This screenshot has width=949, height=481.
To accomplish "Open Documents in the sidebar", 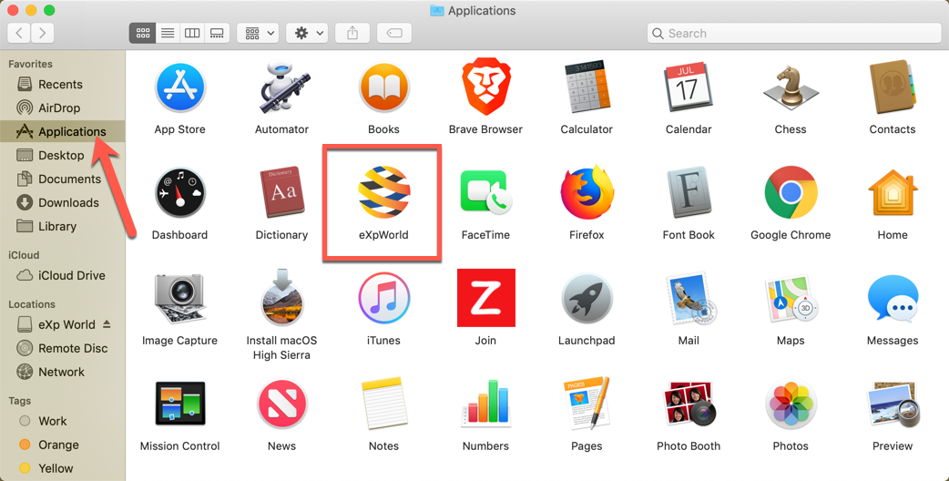I will (62, 179).
